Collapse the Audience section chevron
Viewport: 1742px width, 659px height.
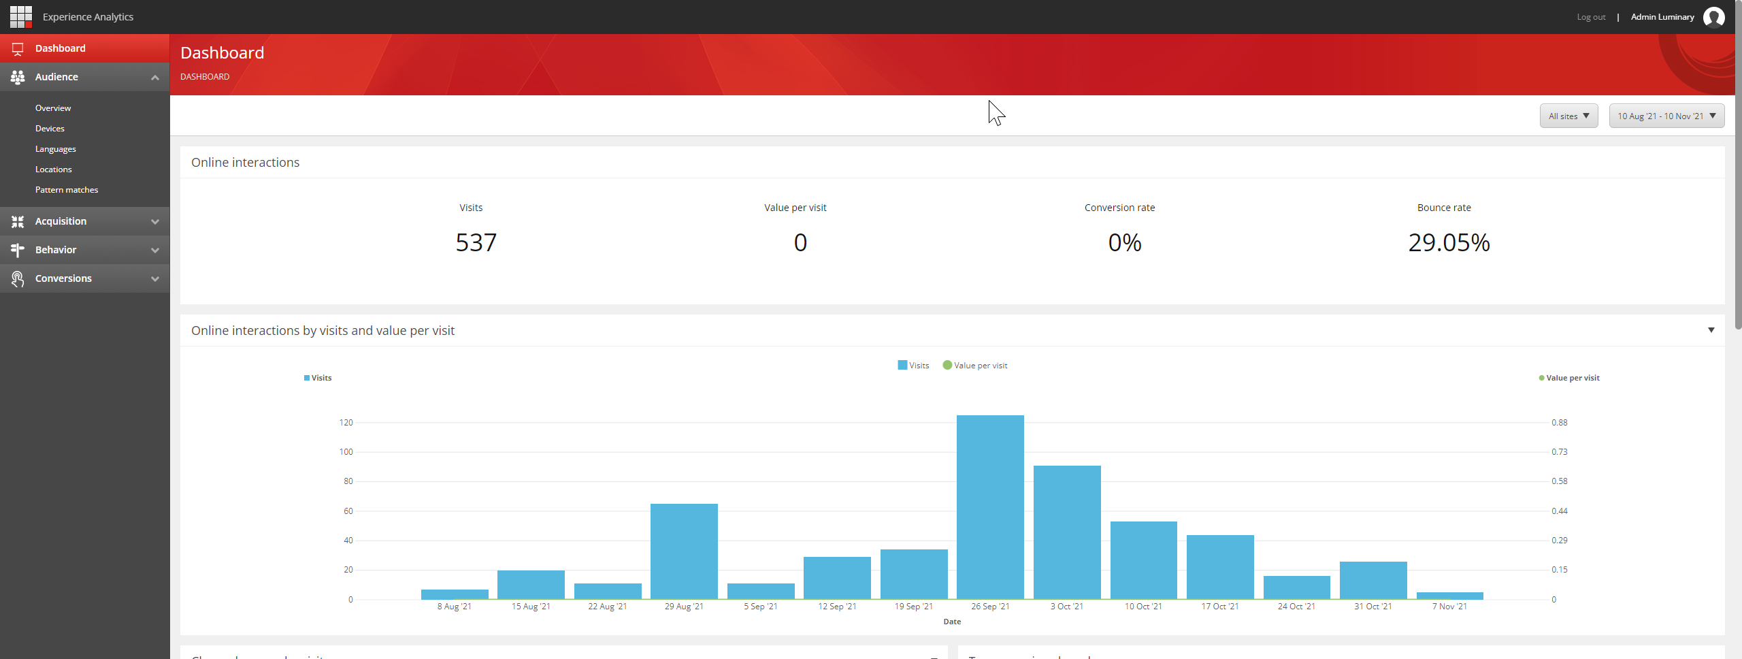pyautogui.click(x=155, y=77)
